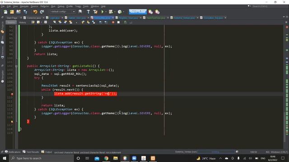This screenshot has height=162, width=289.
Task: Open the File menu
Action: pyautogui.click(x=3, y=6)
